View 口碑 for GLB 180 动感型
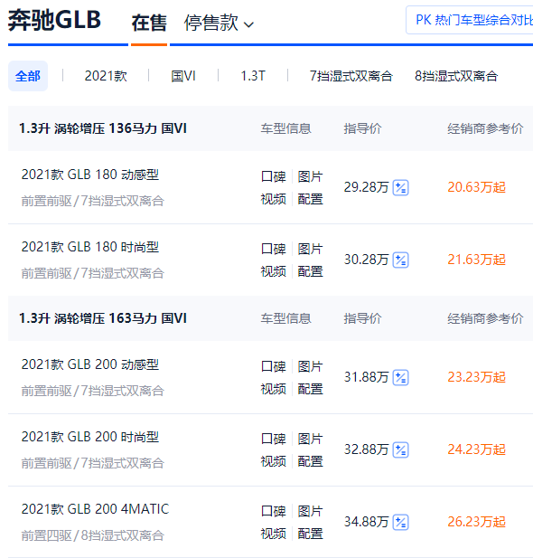 pyautogui.click(x=274, y=176)
